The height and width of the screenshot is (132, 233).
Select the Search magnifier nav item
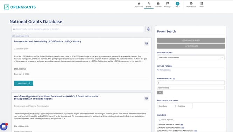point(149,5)
